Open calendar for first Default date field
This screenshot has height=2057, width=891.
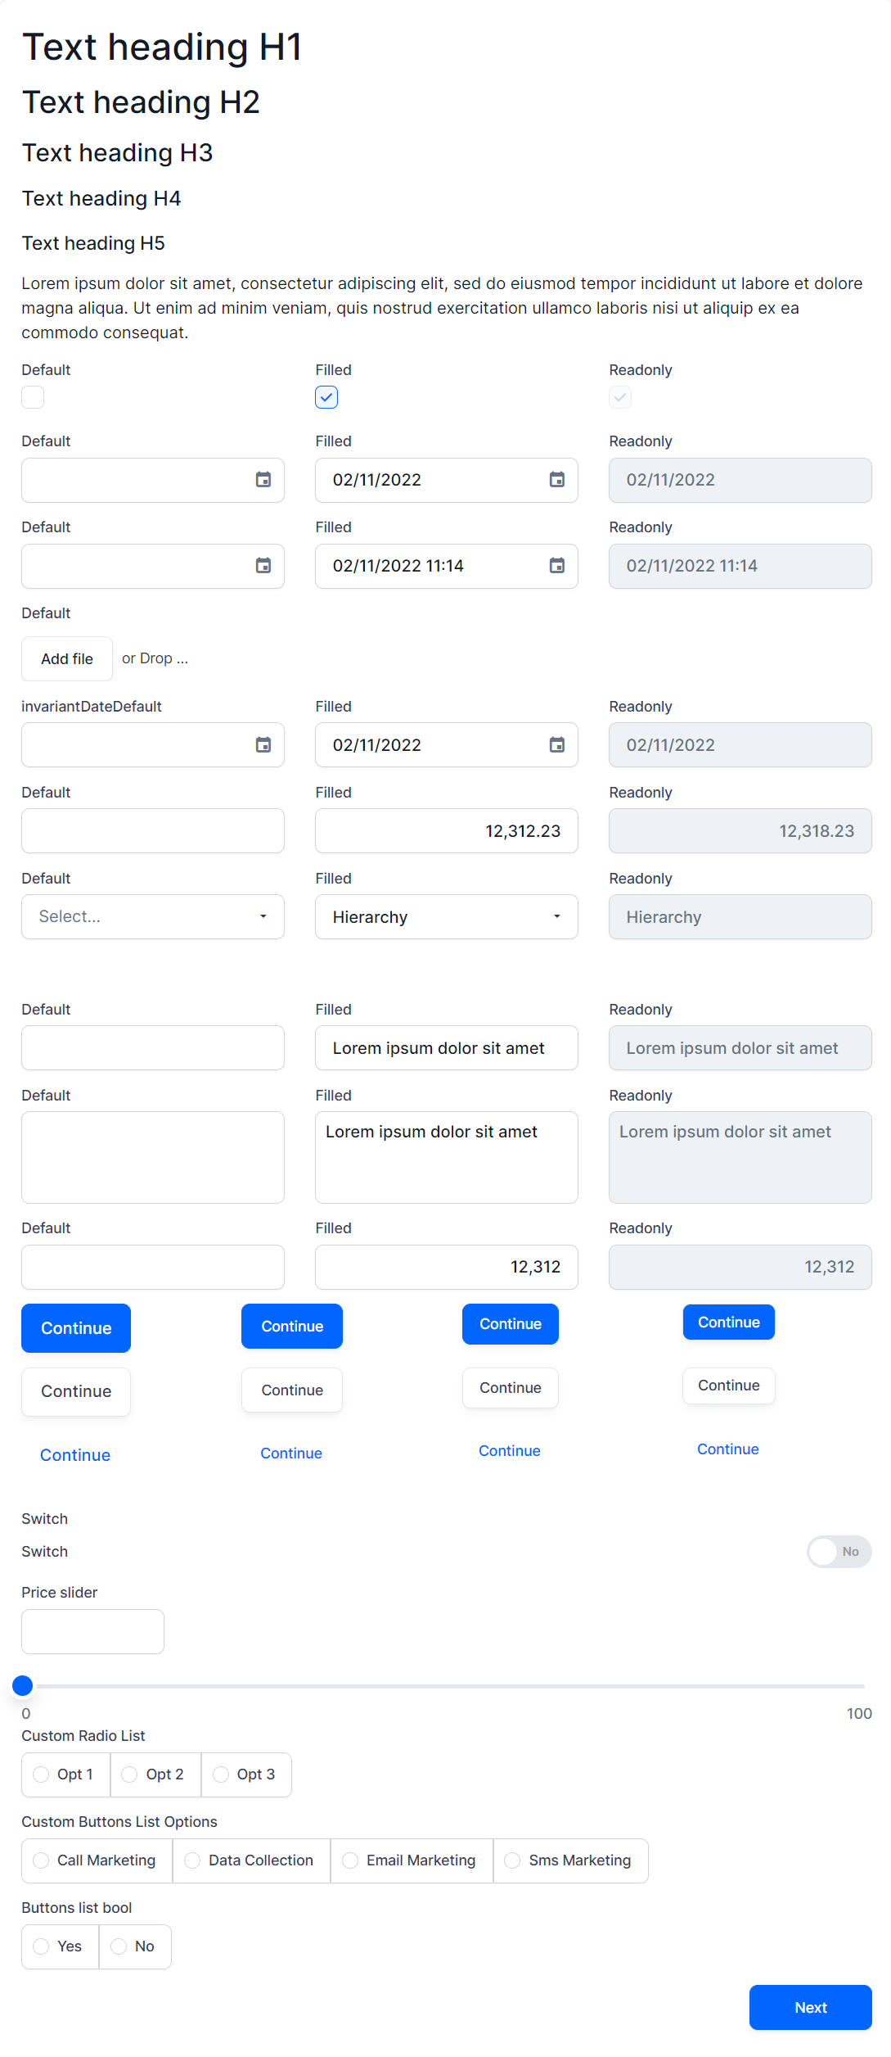point(263,480)
